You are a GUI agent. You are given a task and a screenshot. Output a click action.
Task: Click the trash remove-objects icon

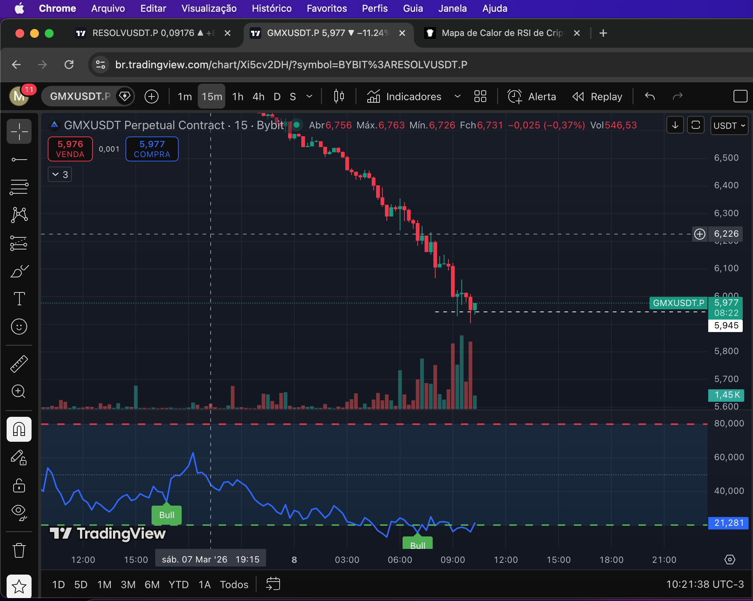(x=19, y=550)
